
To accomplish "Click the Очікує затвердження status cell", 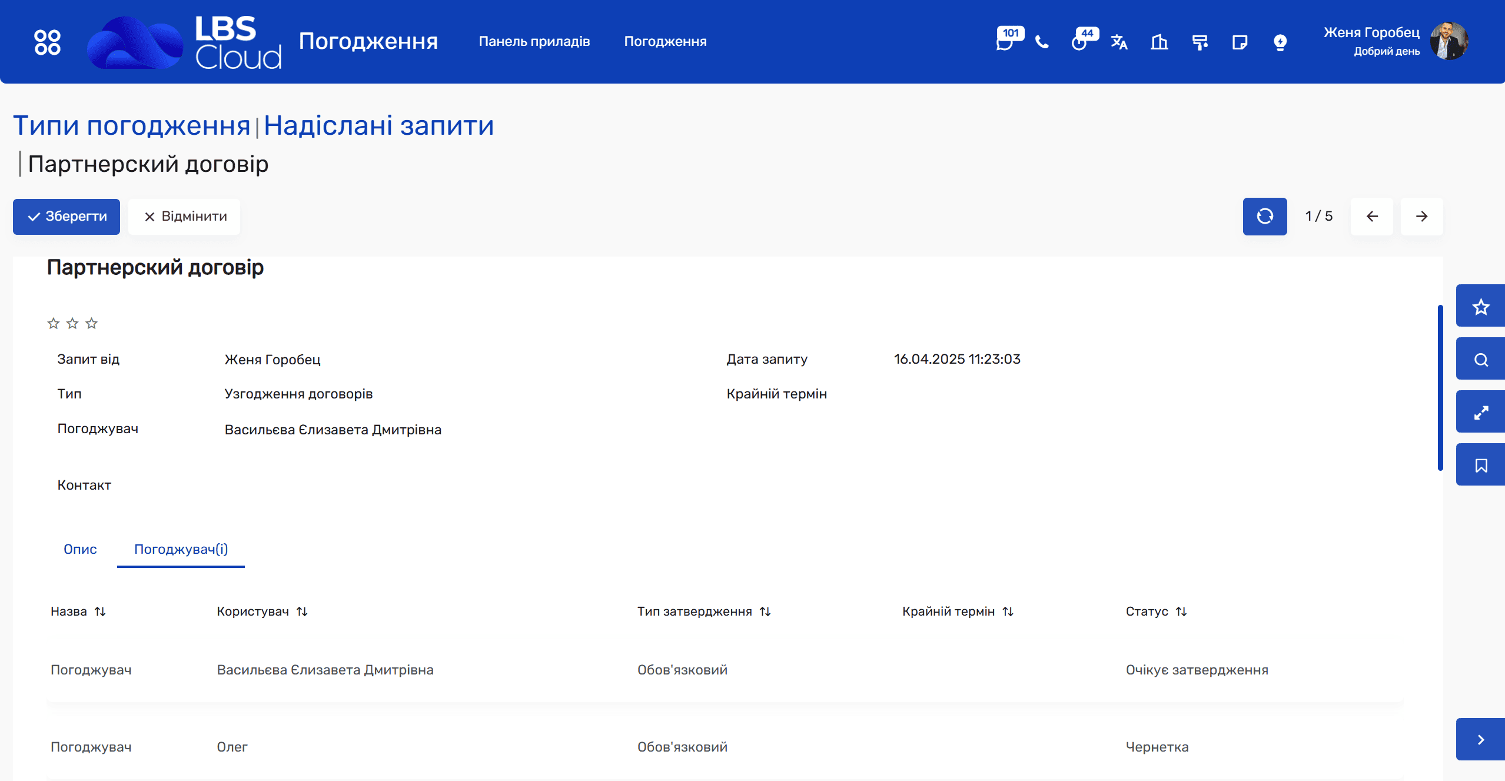I will point(1197,670).
